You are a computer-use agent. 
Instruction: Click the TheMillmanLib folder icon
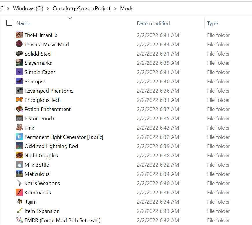(x=19, y=35)
